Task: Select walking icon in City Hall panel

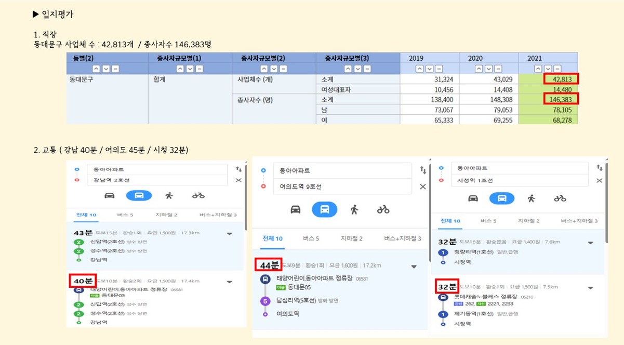Action: point(531,198)
